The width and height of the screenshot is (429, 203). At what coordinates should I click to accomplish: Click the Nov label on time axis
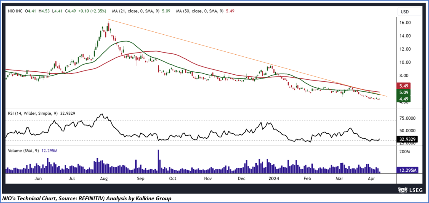tap(208, 178)
